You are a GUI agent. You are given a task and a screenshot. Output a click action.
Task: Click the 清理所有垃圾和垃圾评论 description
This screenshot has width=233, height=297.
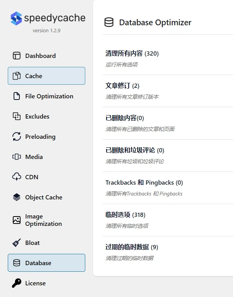coord(135,161)
